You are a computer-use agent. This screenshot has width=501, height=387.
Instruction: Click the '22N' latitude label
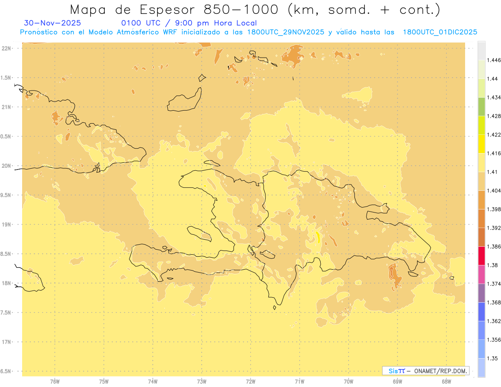[6, 48]
